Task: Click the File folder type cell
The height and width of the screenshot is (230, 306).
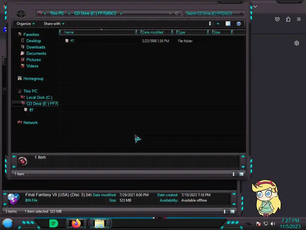Action: point(185,41)
